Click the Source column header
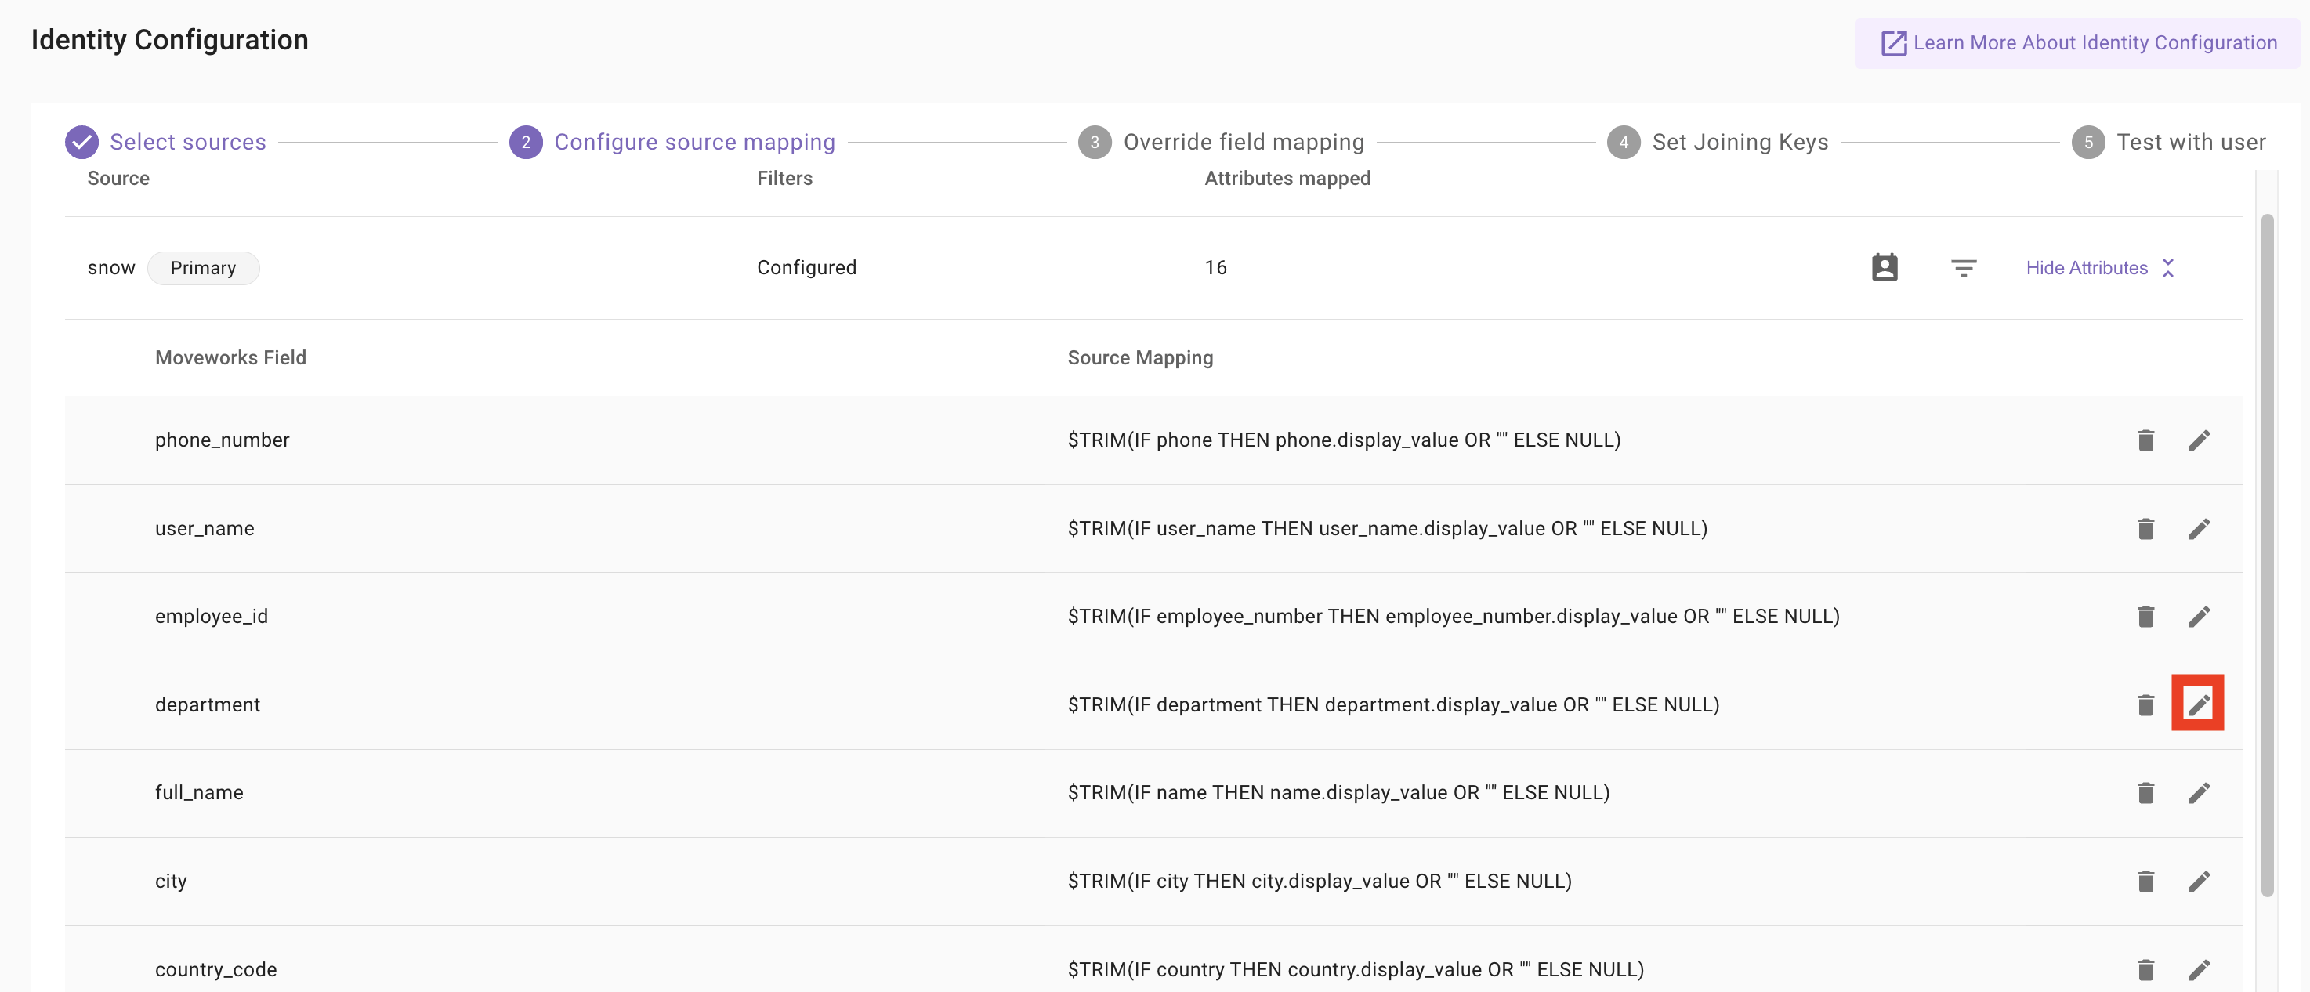2310x992 pixels. pyautogui.click(x=118, y=179)
